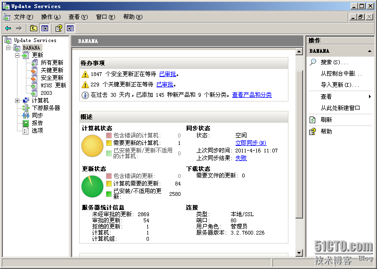
Task: Select 下游服务器 in the tree
Action: click(x=46, y=108)
